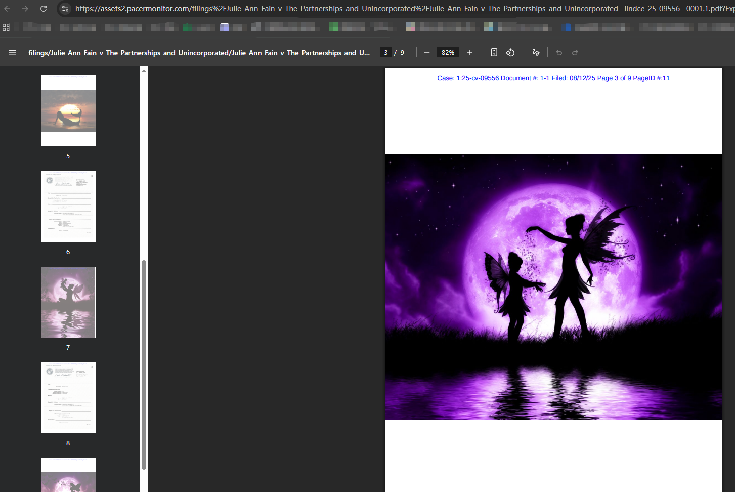Screen dimensions: 735x492
Task: Open the draw annotation tool
Action: click(x=536, y=52)
